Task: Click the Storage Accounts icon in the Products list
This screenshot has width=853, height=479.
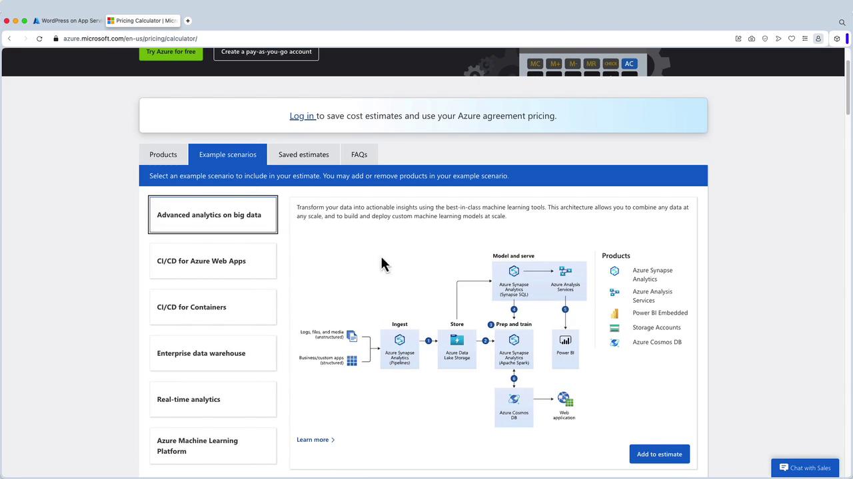Action: click(614, 327)
